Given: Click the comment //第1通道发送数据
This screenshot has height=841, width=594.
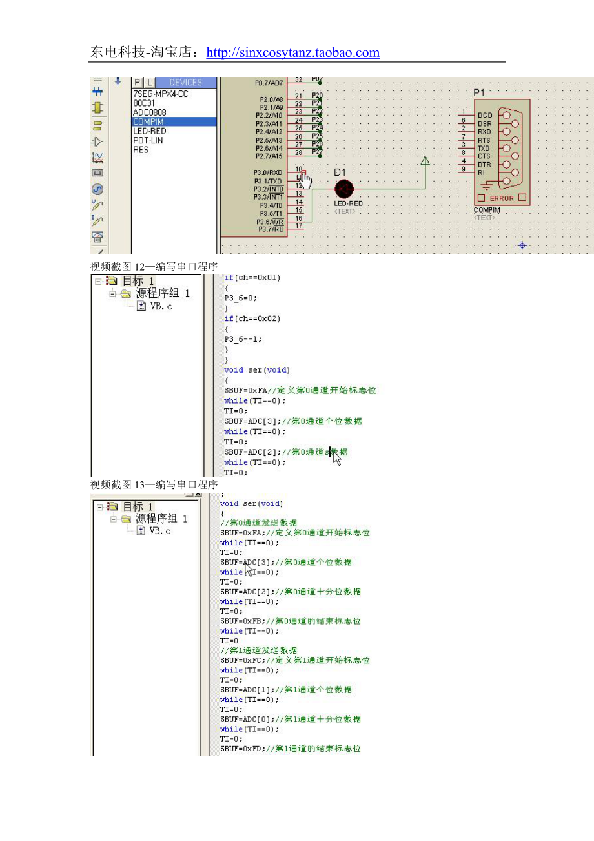Looking at the screenshot, I should point(258,651).
